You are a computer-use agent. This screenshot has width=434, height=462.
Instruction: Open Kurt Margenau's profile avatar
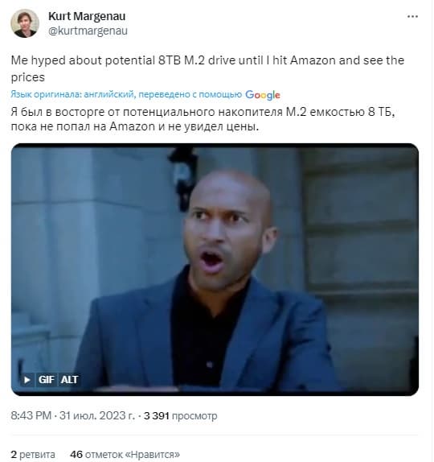pos(25,23)
